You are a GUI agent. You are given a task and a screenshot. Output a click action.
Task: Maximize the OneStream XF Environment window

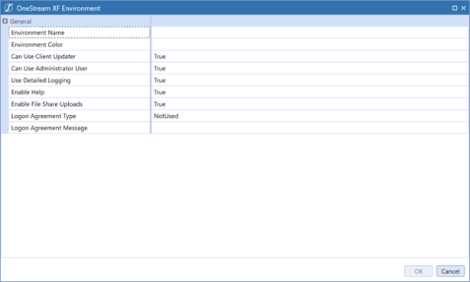pyautogui.click(x=455, y=8)
